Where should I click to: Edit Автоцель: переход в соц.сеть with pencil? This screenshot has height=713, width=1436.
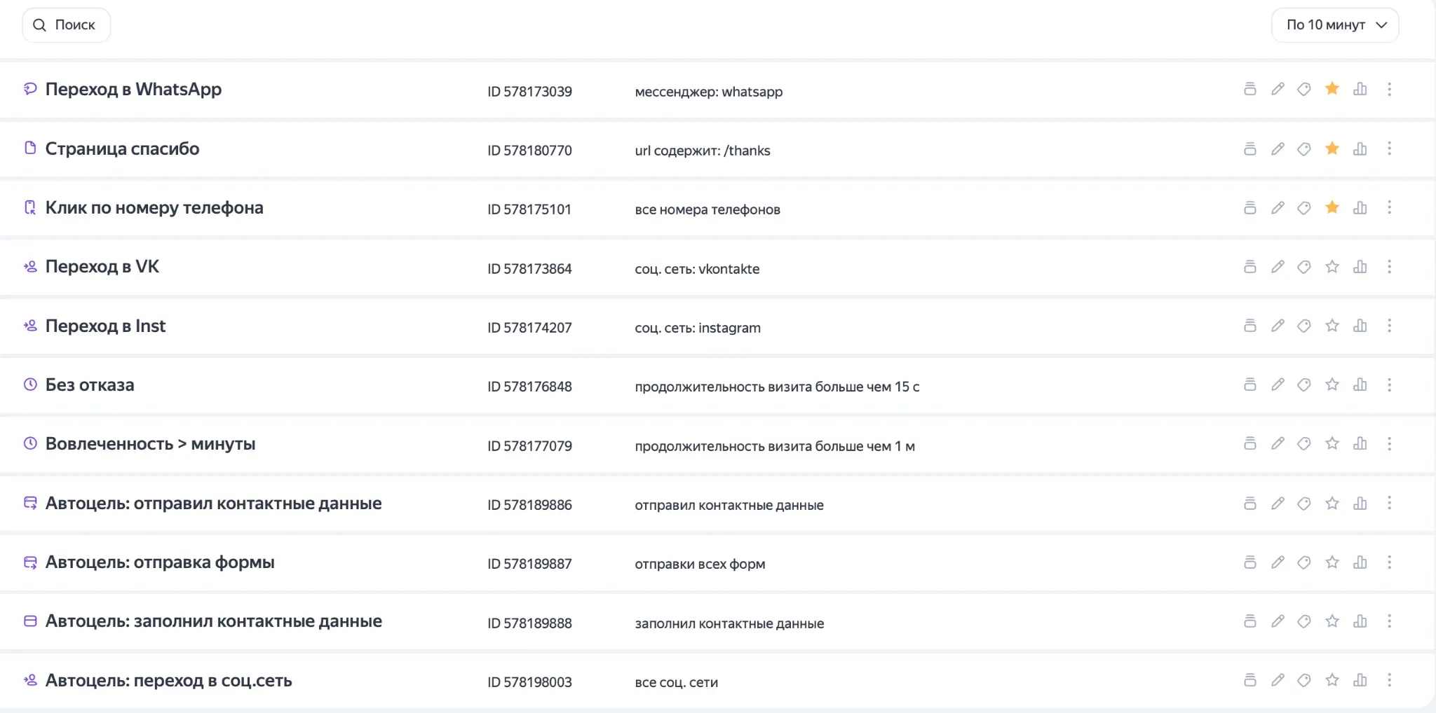[1278, 680]
